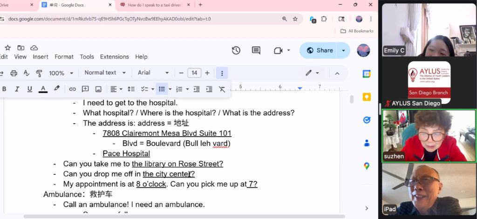Click the Share button

click(319, 50)
